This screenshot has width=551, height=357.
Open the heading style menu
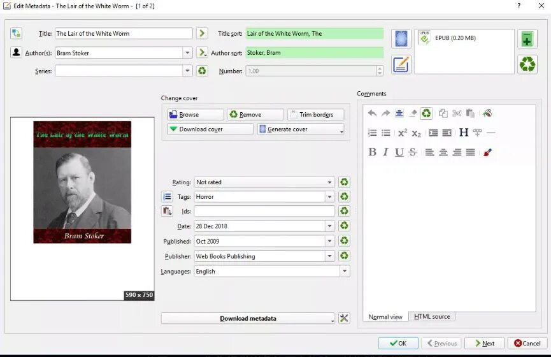coord(464,132)
